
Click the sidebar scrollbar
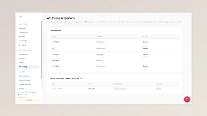42,50
